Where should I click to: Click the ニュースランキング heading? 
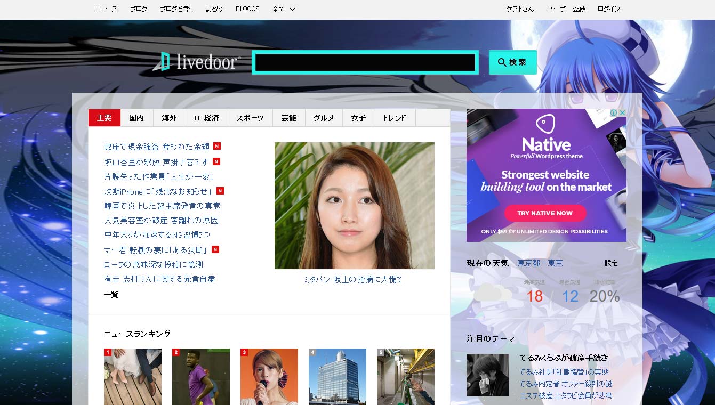[137, 334]
